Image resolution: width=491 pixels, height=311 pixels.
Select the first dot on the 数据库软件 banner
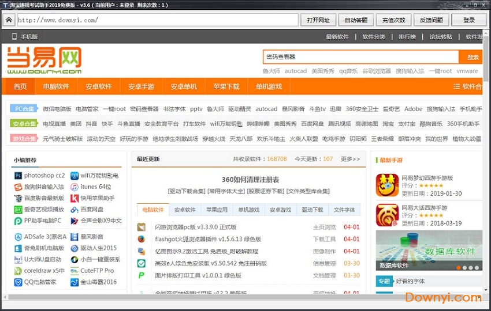pyautogui.click(x=458, y=268)
